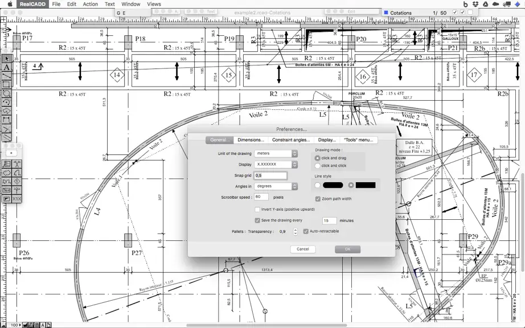The width and height of the screenshot is (525, 328).
Task: Select the parallel lines tool
Action: (6, 137)
